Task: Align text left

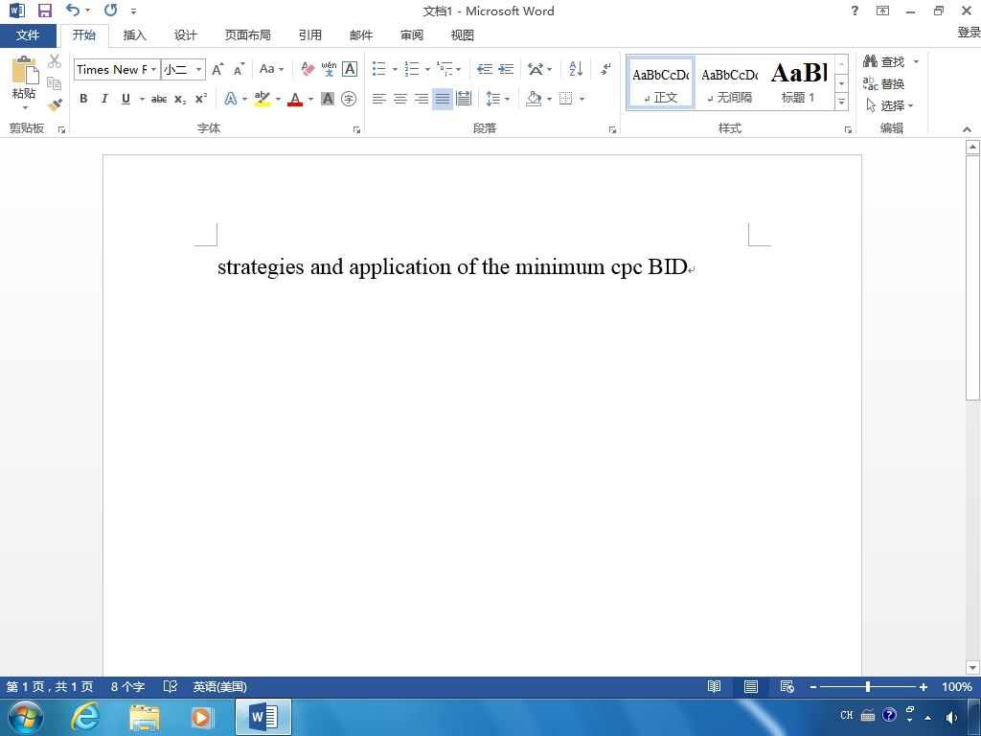Action: click(378, 99)
